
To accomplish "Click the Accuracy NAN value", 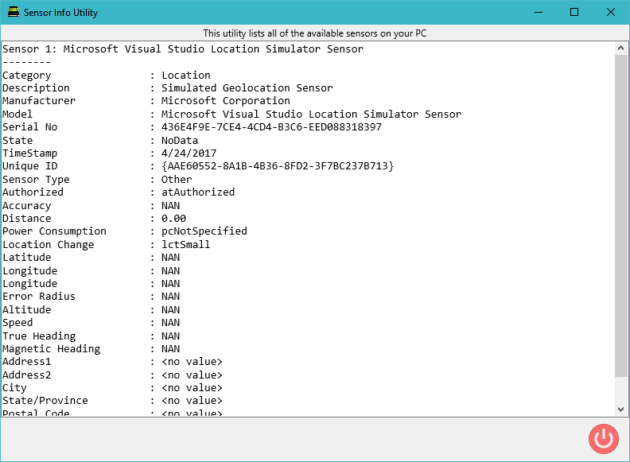I will 171,205.
